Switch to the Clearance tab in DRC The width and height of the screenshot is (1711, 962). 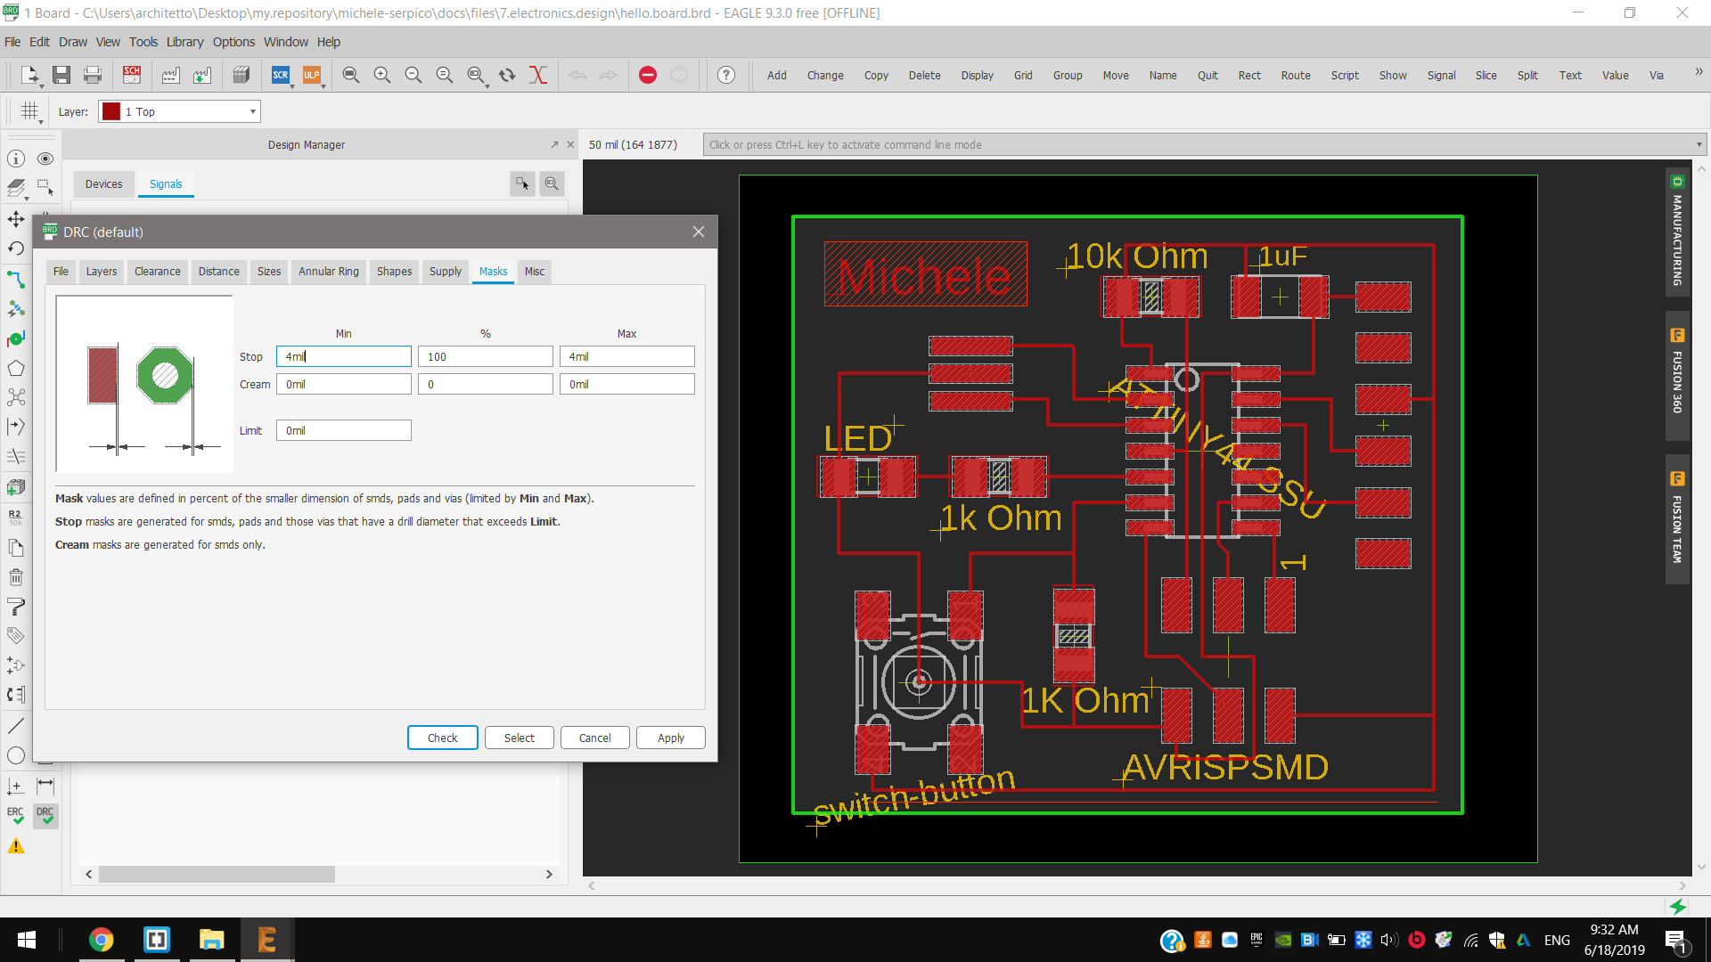(x=157, y=271)
